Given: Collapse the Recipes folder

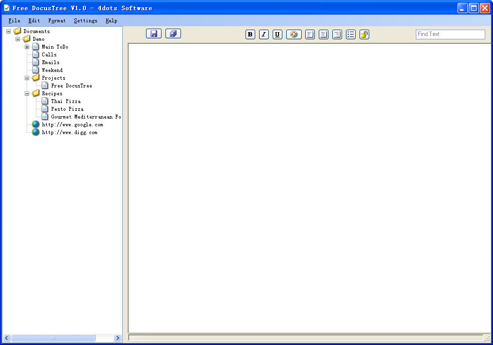Looking at the screenshot, I should coord(27,93).
